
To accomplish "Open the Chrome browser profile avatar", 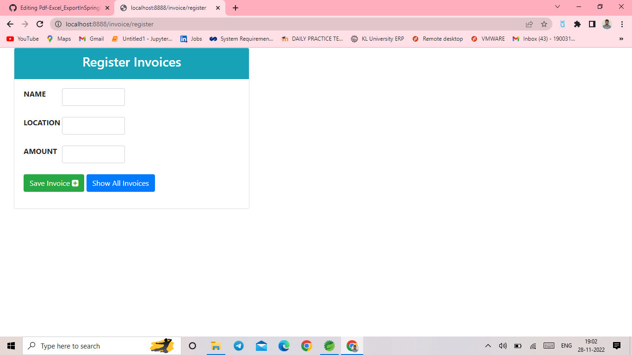I will coord(607,24).
